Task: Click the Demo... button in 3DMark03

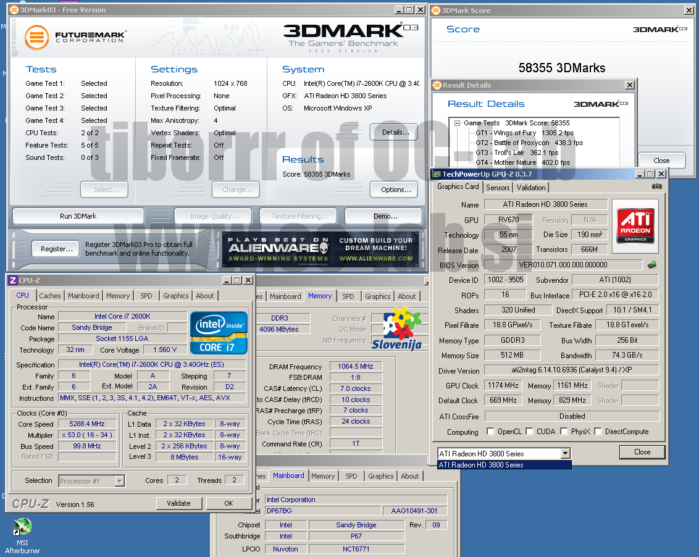Action: [x=384, y=216]
